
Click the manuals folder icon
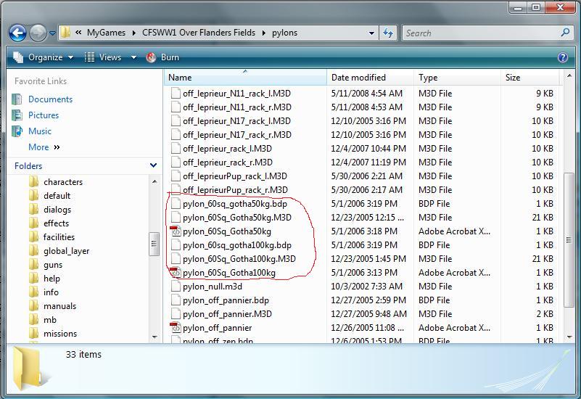[x=33, y=306]
